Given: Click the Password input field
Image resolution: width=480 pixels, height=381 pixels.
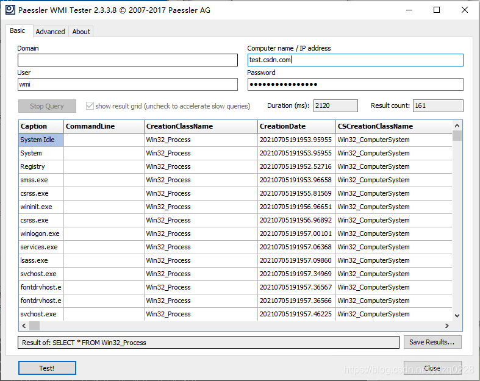Looking at the screenshot, I should pyautogui.click(x=355, y=85).
